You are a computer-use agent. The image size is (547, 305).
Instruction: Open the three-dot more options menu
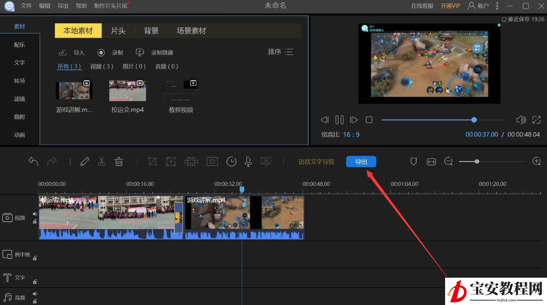pyautogui.click(x=497, y=6)
